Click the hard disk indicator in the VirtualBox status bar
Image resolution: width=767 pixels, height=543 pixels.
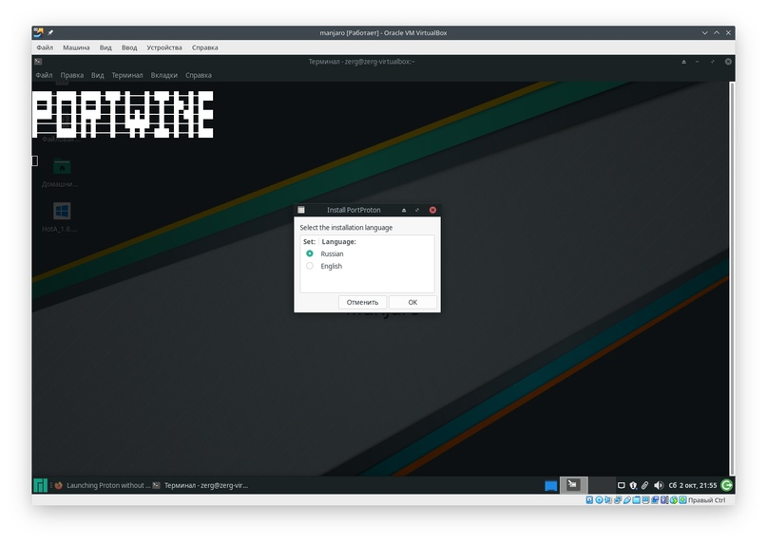(589, 500)
